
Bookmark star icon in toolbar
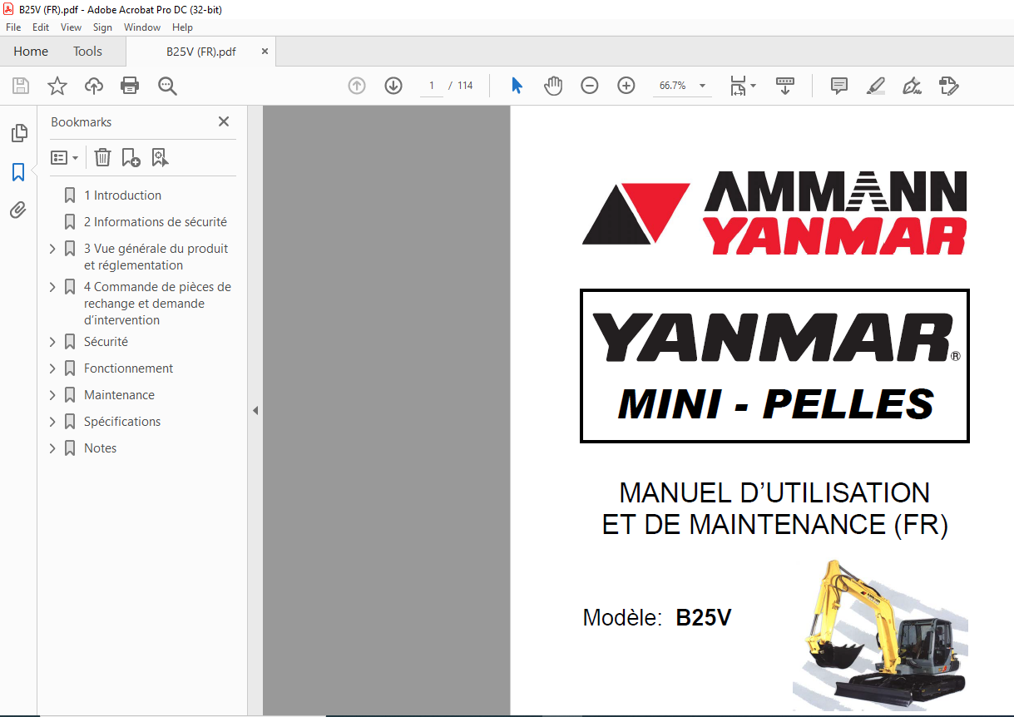[x=57, y=86]
